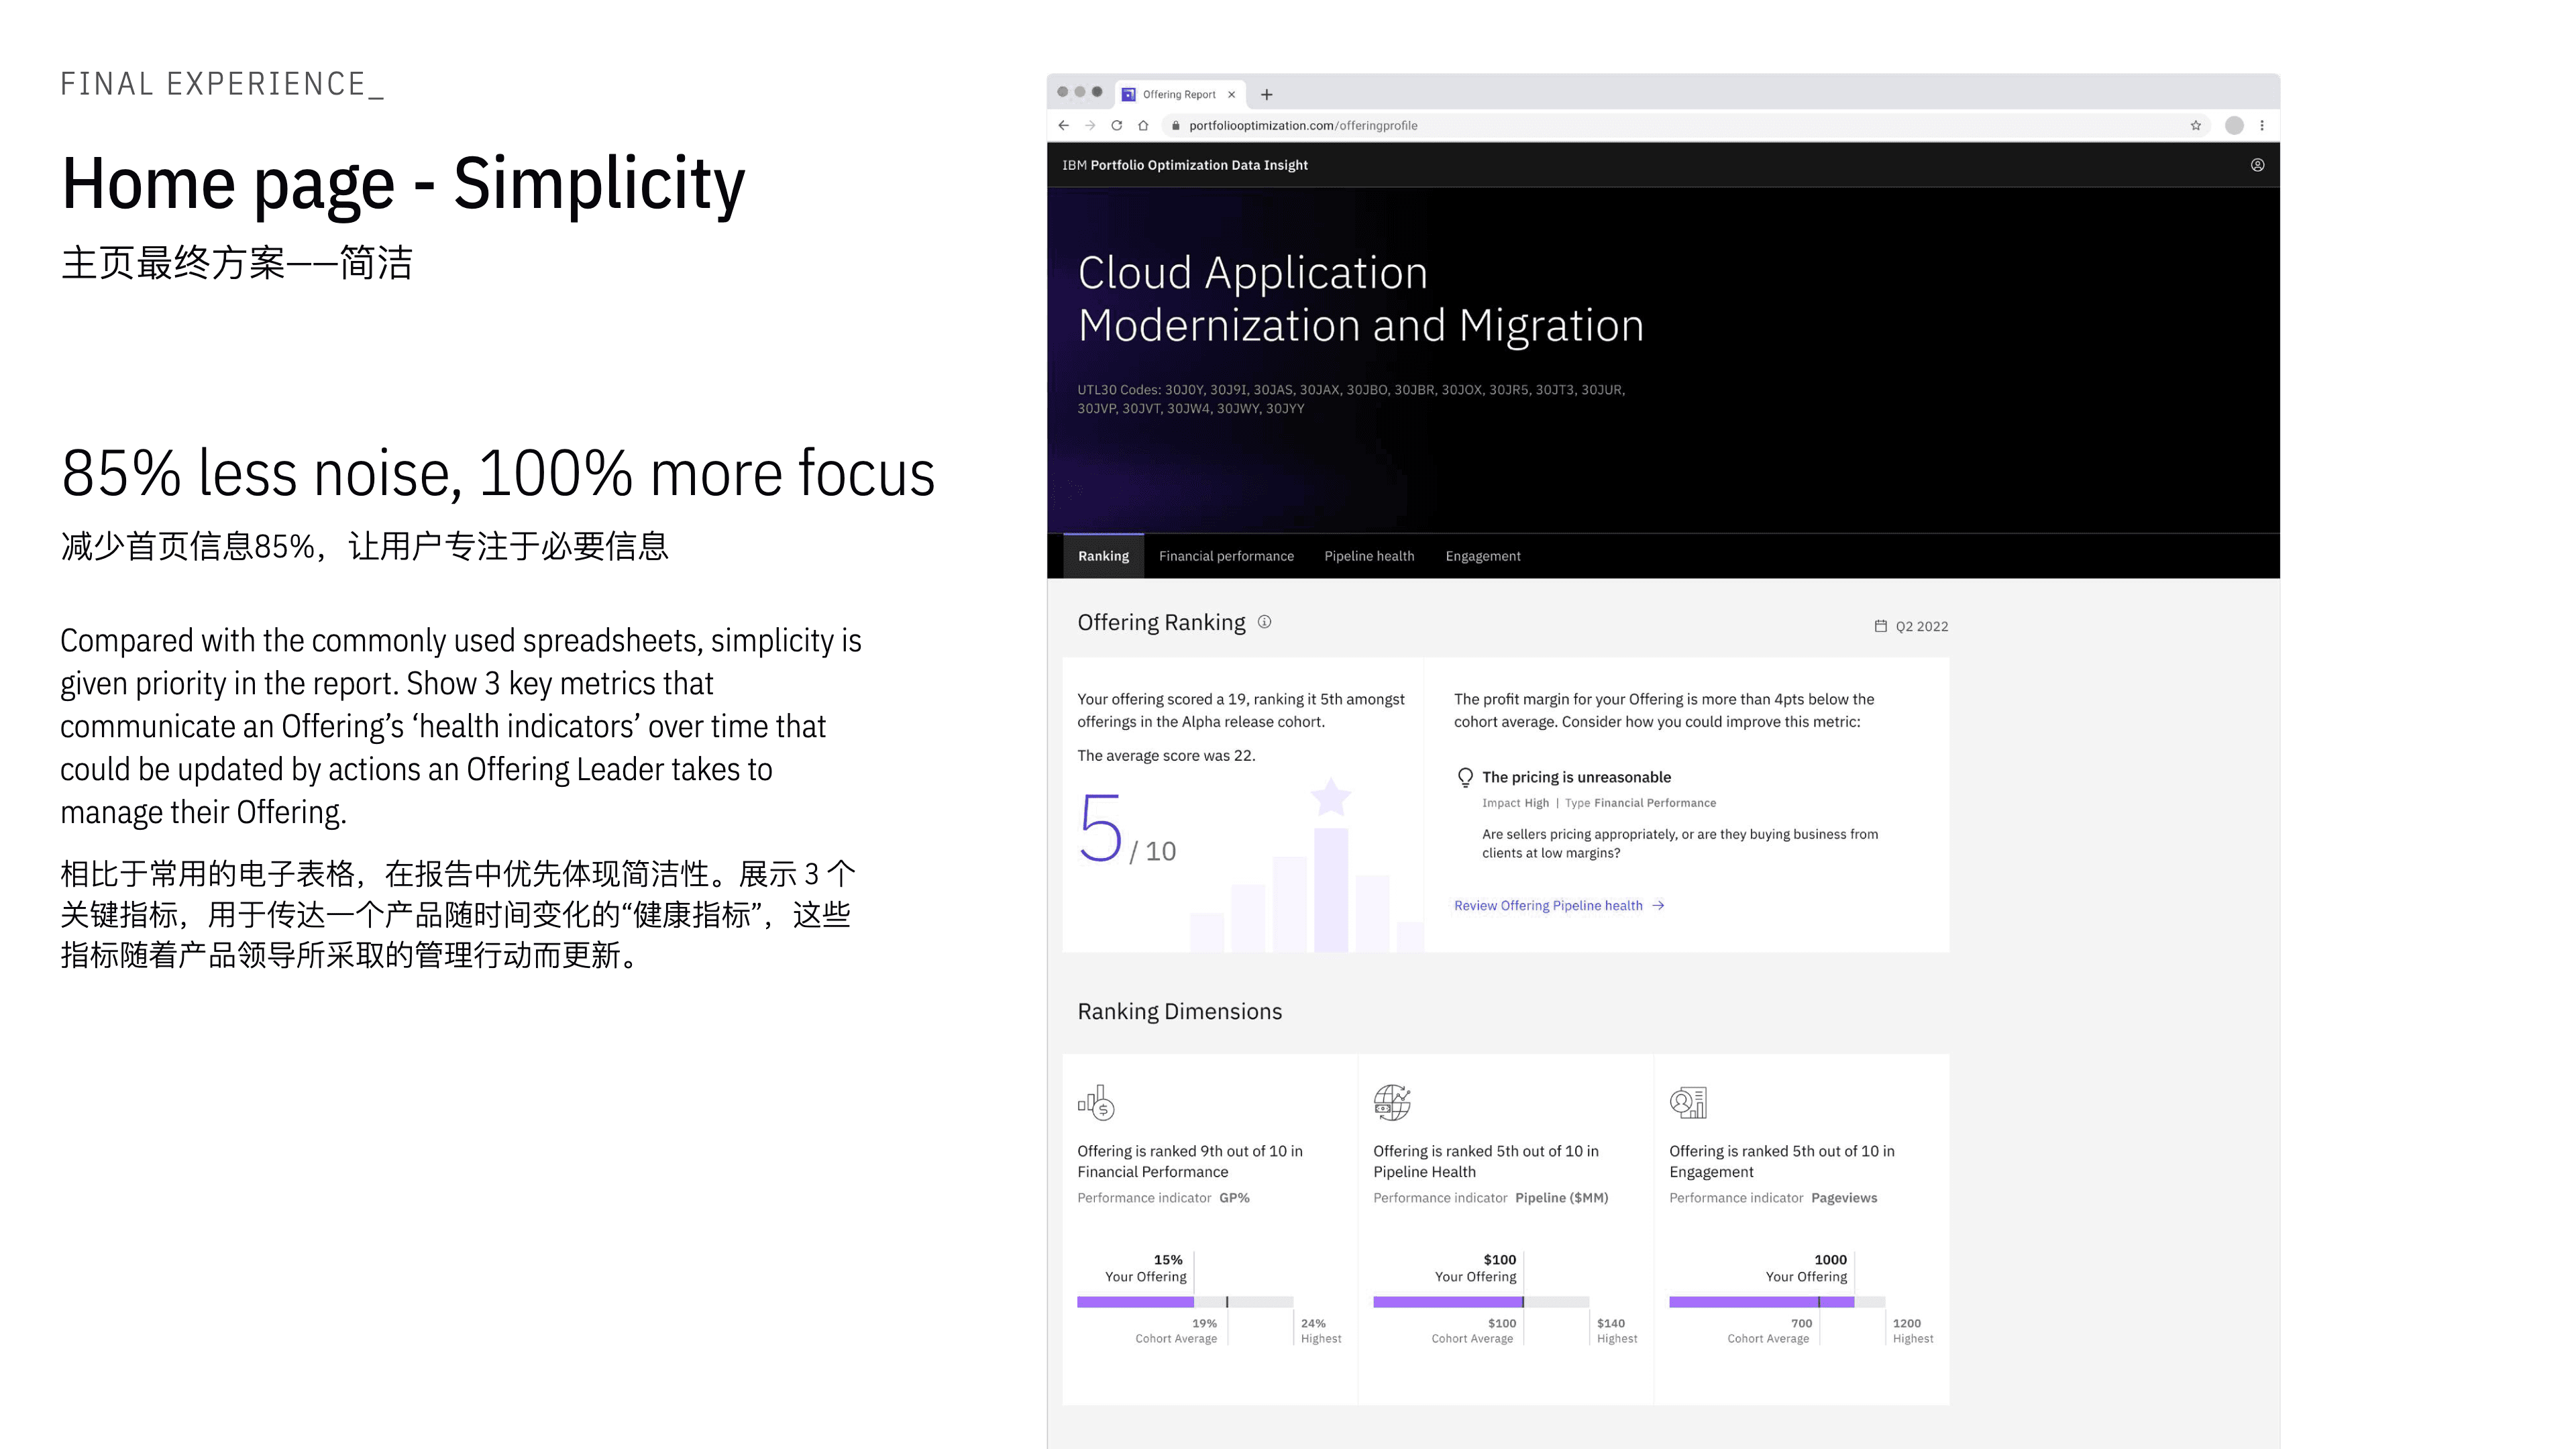The height and width of the screenshot is (1449, 2576).
Task: Click the Cloud Application Modernization and Migration title
Action: click(1360, 298)
